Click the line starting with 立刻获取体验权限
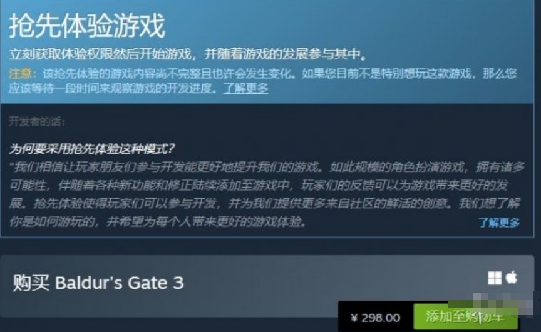The image size is (541, 332). pyautogui.click(x=188, y=54)
